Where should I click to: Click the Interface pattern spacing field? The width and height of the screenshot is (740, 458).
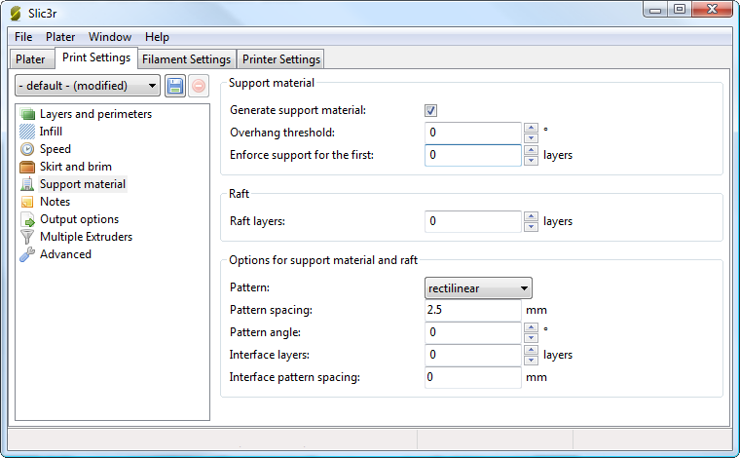tap(473, 377)
